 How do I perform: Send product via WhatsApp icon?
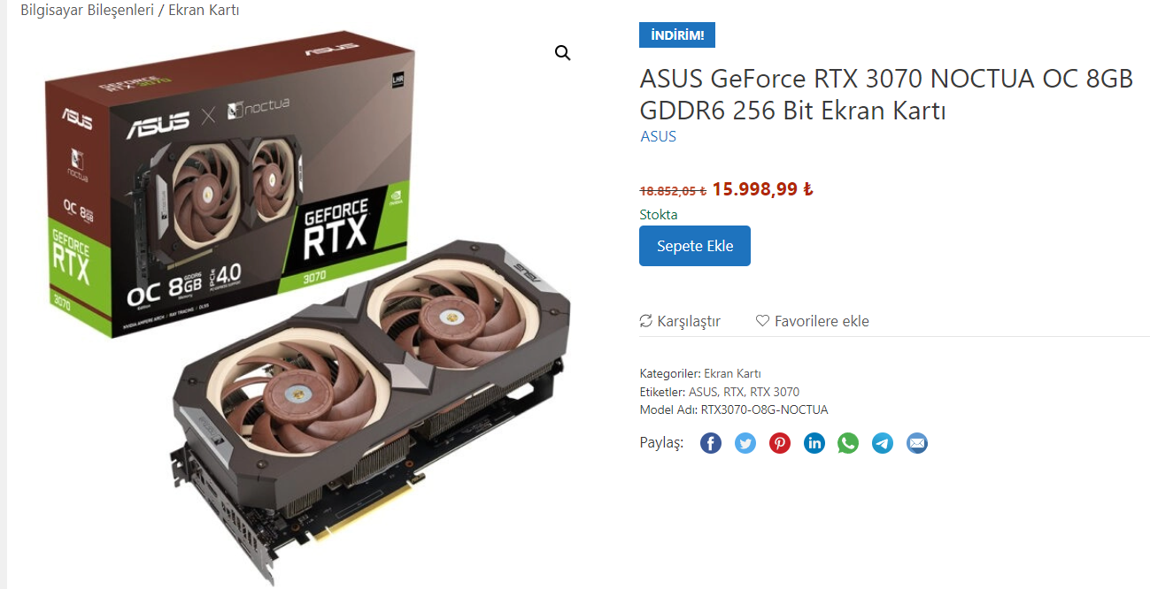coord(848,443)
